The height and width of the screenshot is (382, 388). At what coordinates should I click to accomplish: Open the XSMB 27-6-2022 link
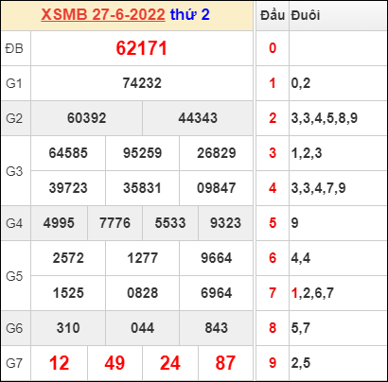pos(103,14)
